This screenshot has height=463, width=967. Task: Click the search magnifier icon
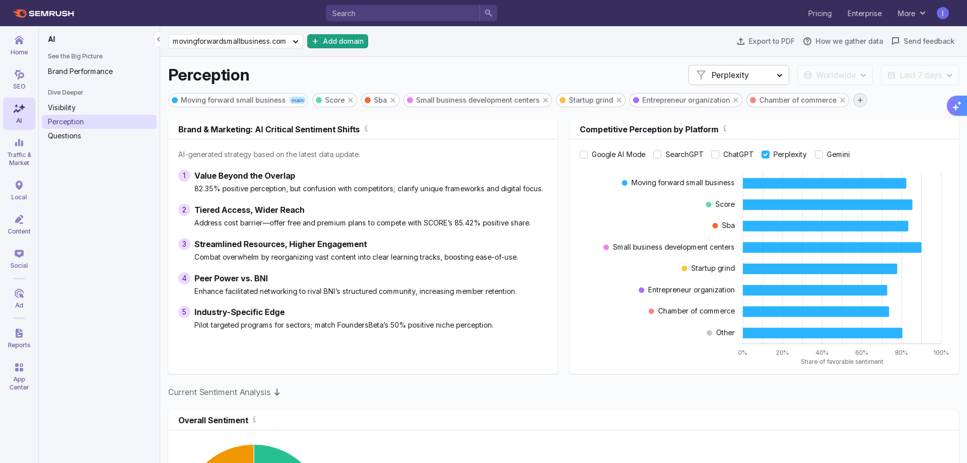(x=488, y=13)
